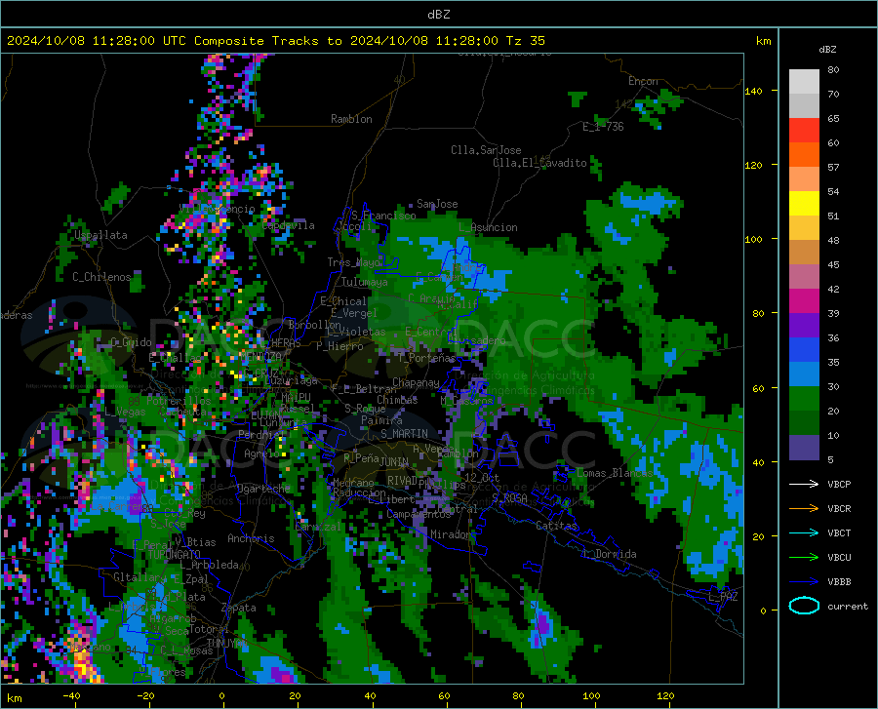This screenshot has height=709, width=878.
Task: Select the 39-42 dBZ magenta swatch
Action: (804, 301)
